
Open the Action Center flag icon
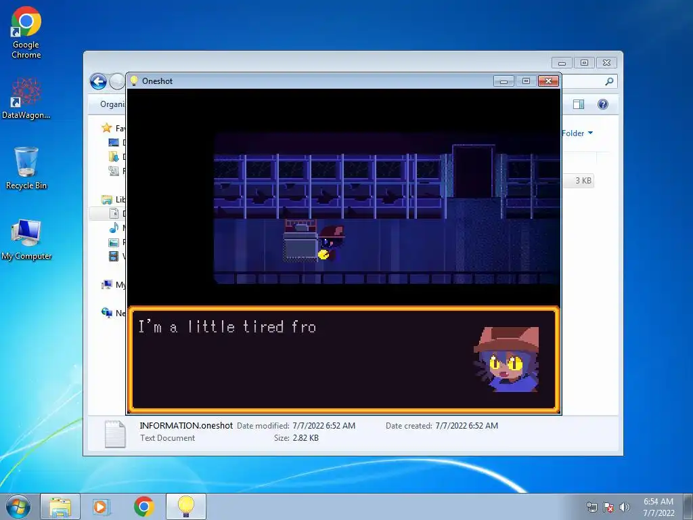pyautogui.click(x=608, y=507)
